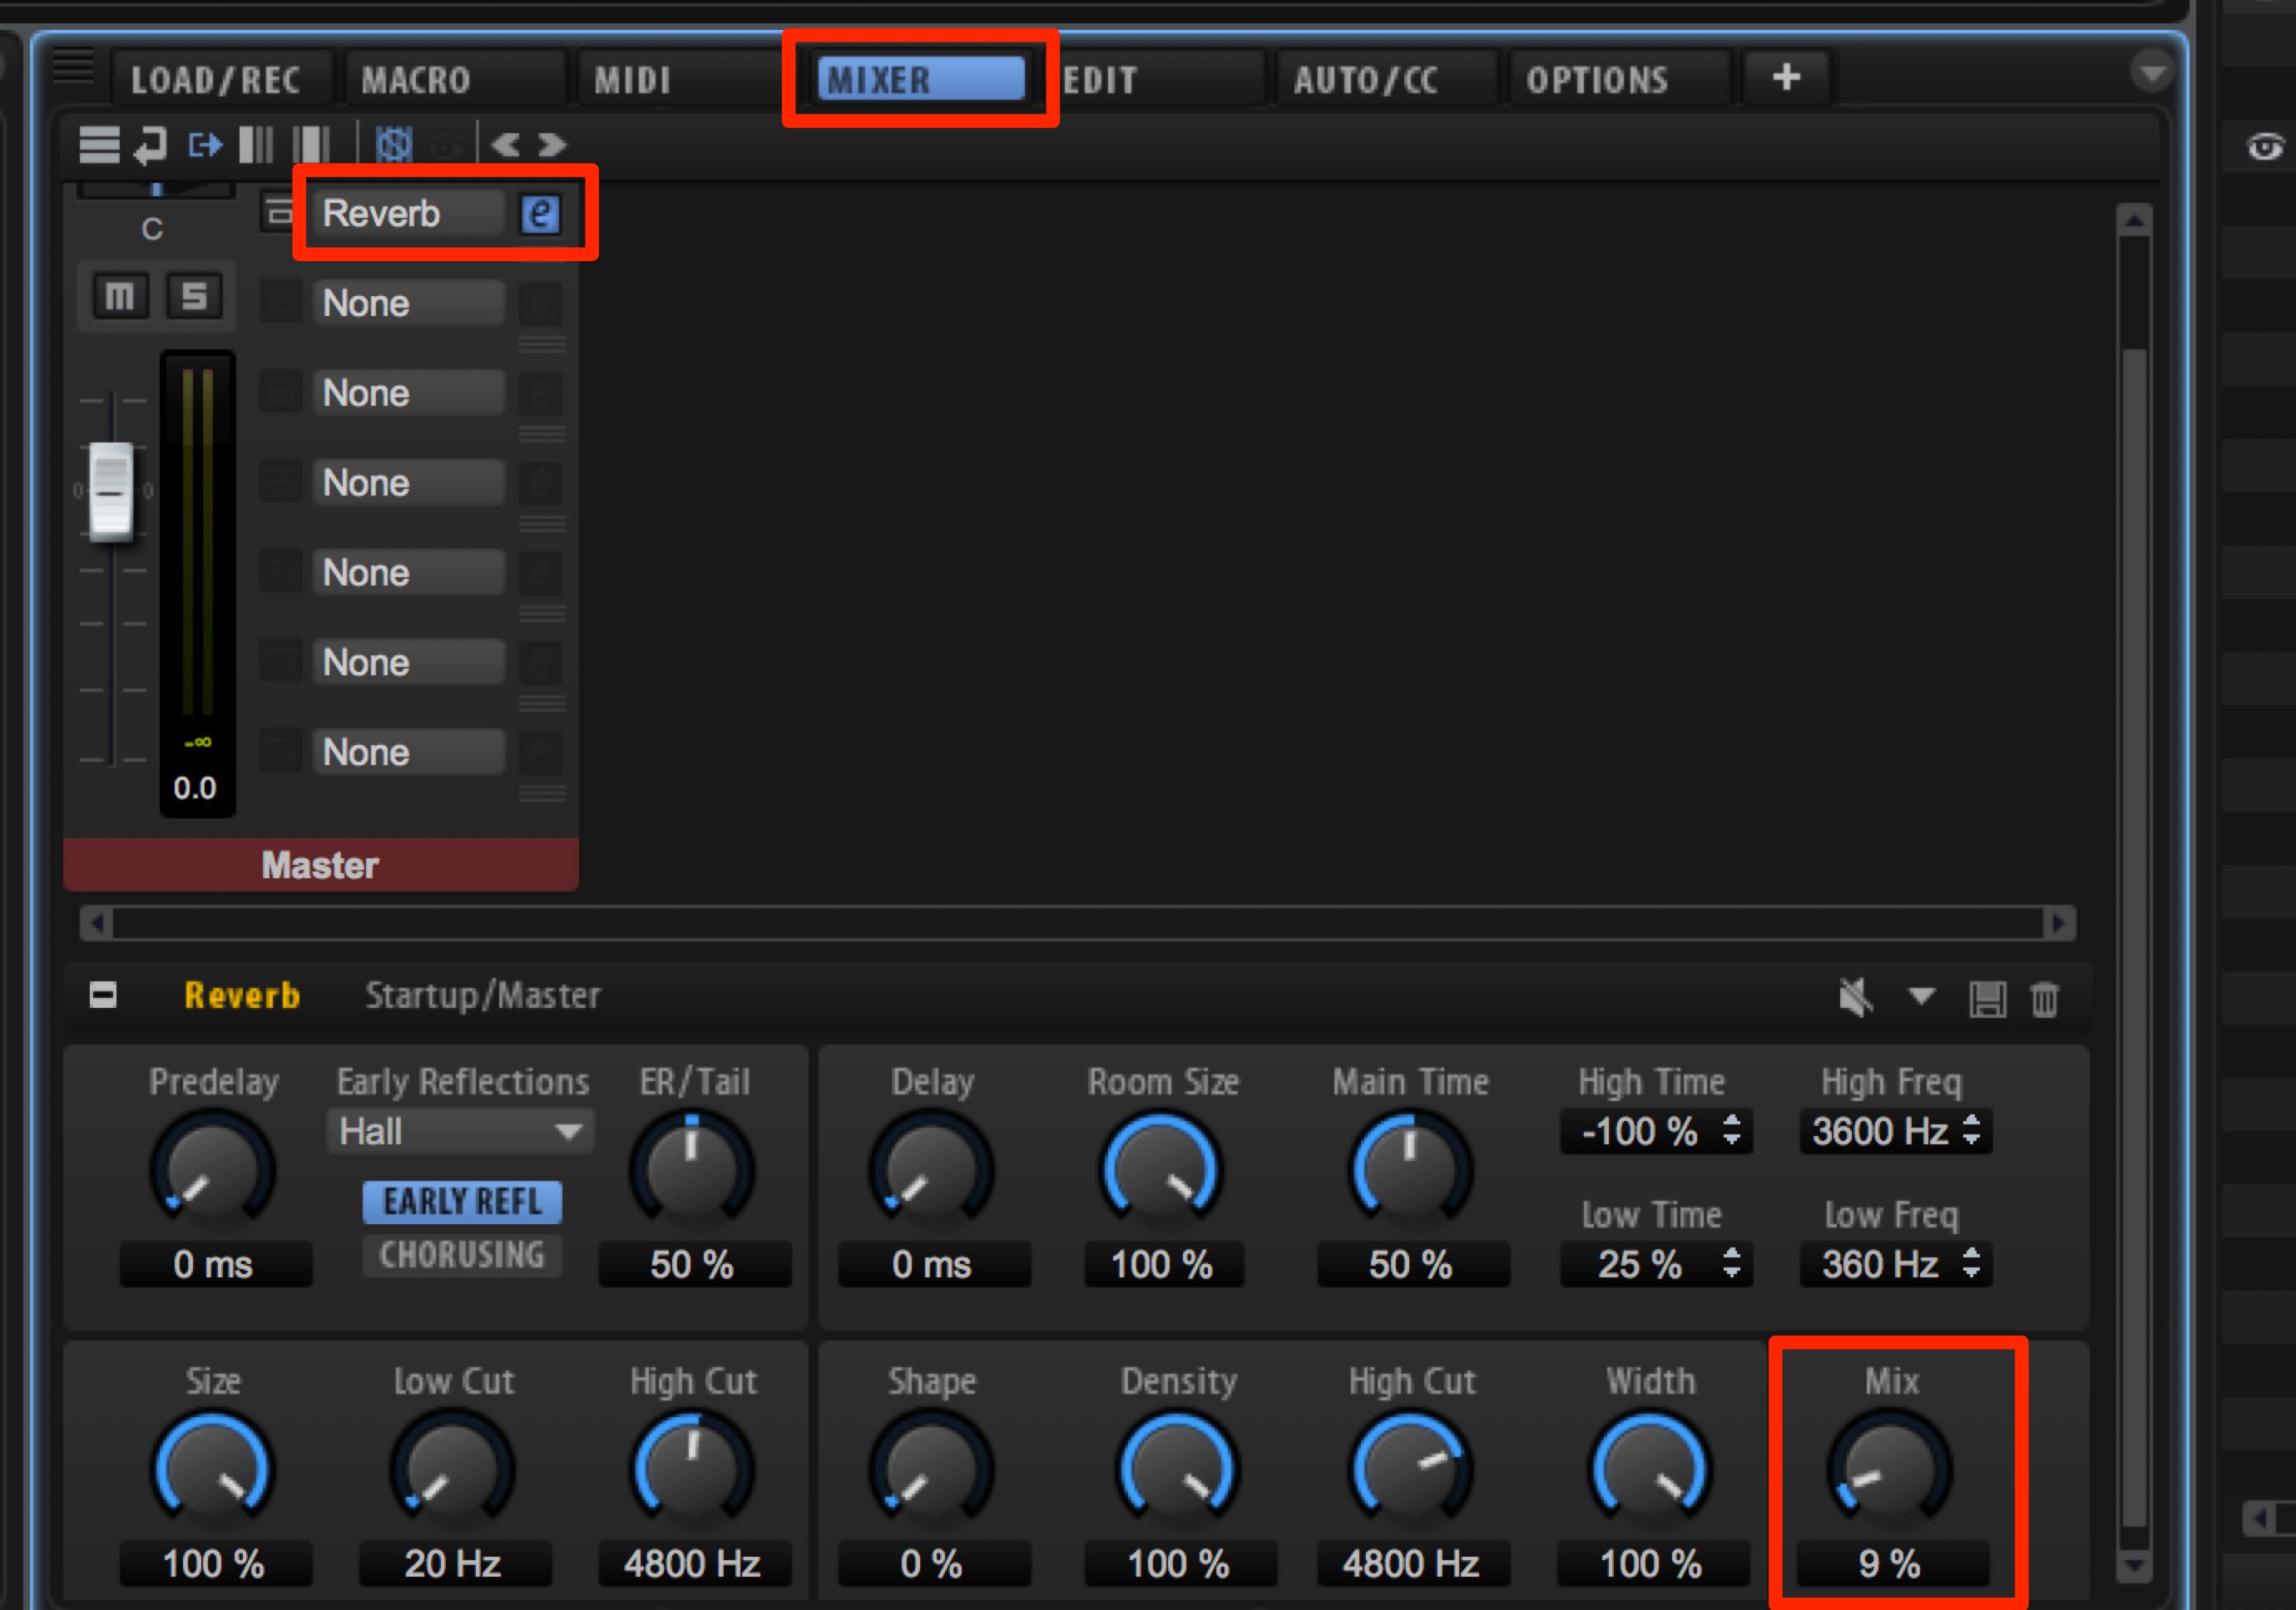Viewport: 2296px width, 1610px height.
Task: Click the horizontal mixer scrollbar track
Action: point(1078,922)
